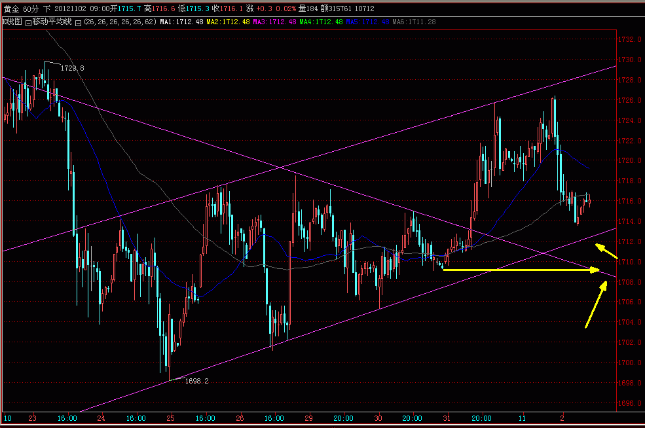Click the 1732.0 price axis label
Image resolution: width=645 pixels, height=428 pixels.
click(630, 39)
